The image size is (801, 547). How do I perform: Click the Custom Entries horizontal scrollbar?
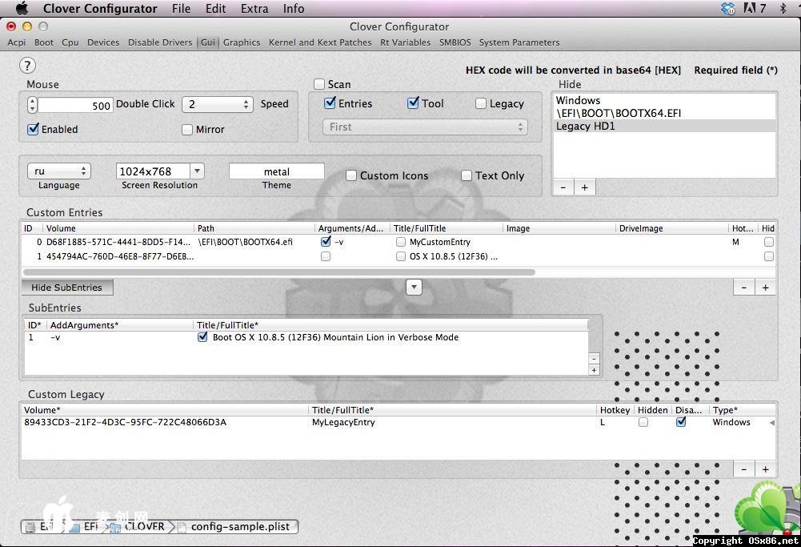coord(278,272)
